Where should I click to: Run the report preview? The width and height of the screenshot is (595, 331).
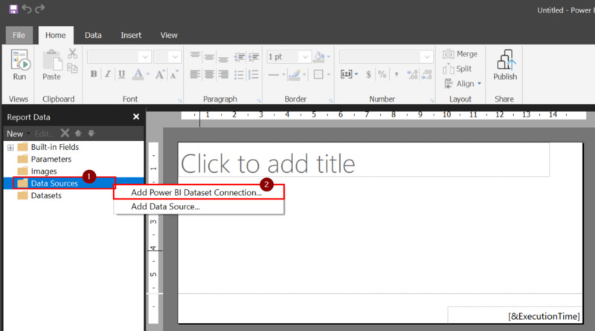(x=19, y=65)
